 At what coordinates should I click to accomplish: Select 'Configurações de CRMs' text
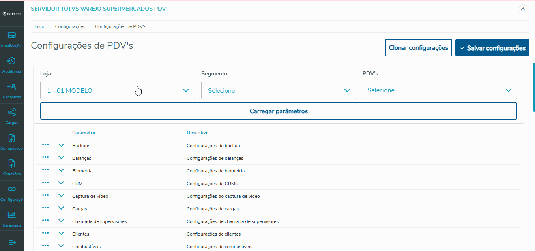pos(212,184)
